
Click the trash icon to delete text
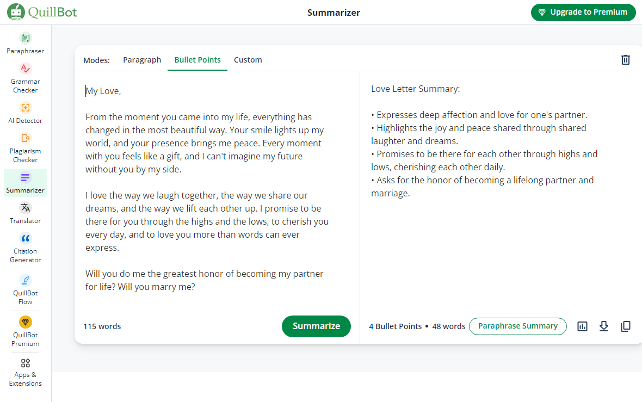click(626, 60)
